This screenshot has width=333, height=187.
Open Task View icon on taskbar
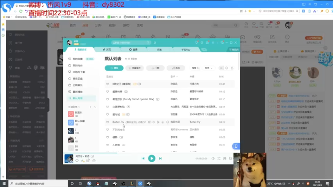(x=80, y=183)
